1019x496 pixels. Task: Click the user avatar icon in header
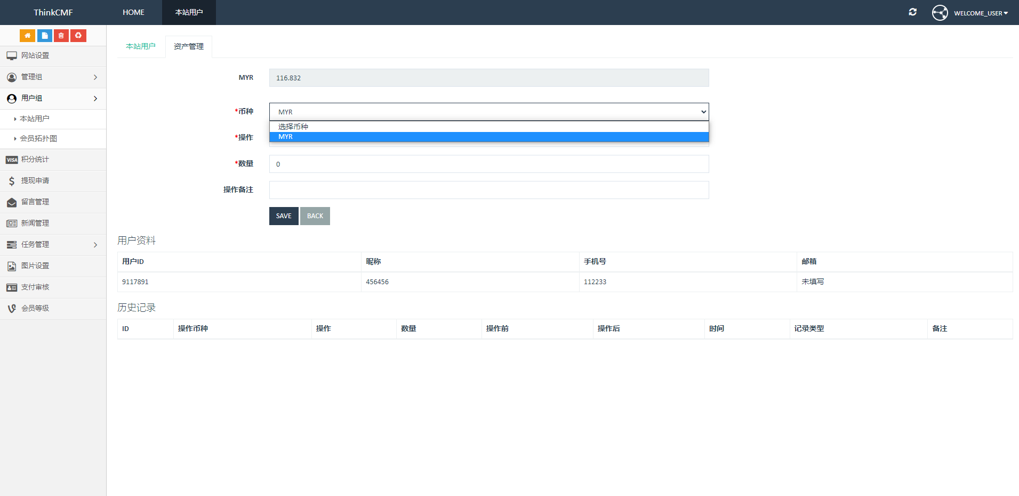coord(940,13)
